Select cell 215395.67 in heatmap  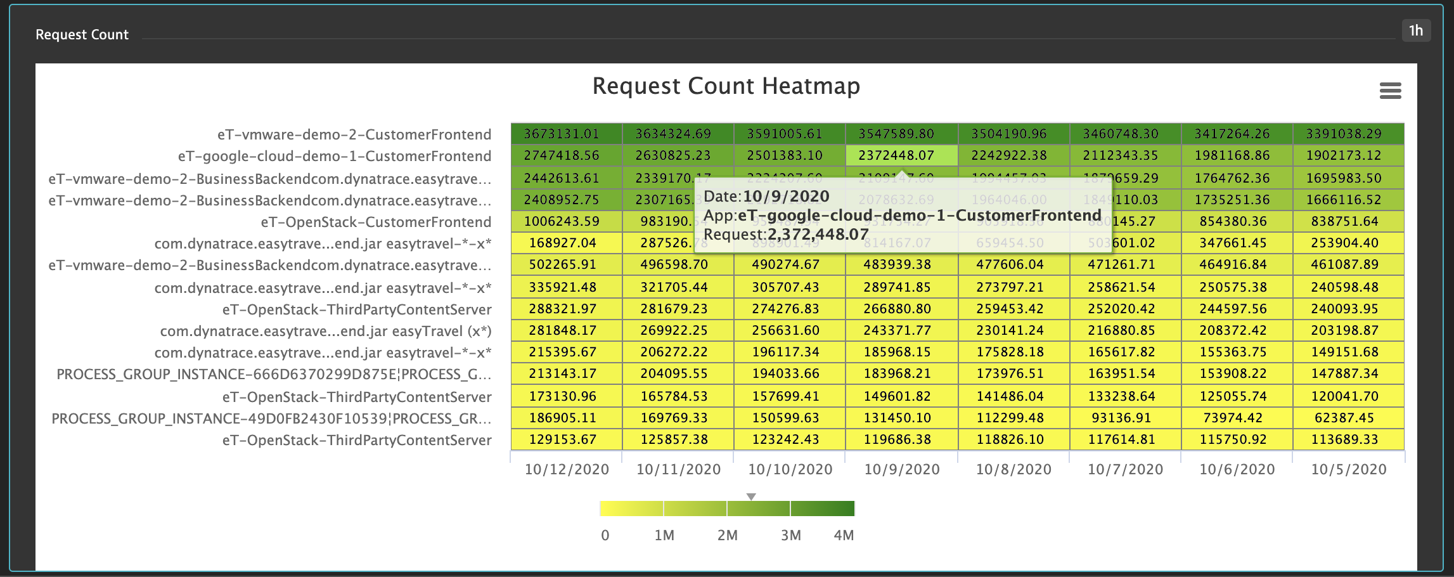[567, 352]
